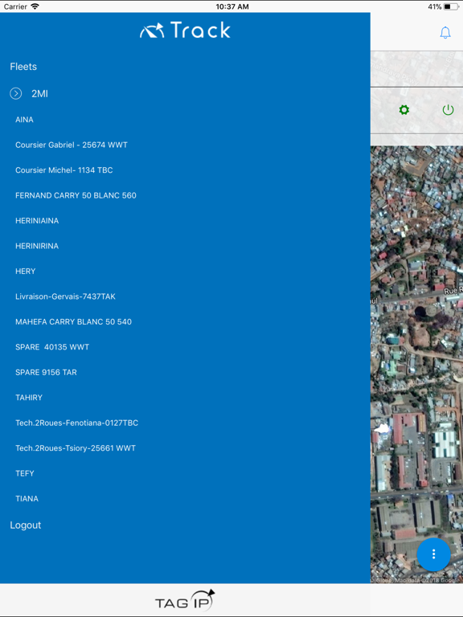This screenshot has height=617, width=463.
Task: Expand the 2MI fleet chevron
Action: coord(16,94)
